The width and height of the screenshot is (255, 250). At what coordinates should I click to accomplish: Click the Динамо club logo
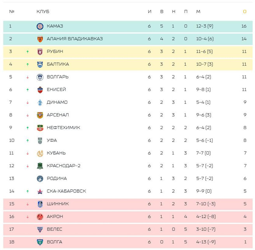tap(40, 102)
